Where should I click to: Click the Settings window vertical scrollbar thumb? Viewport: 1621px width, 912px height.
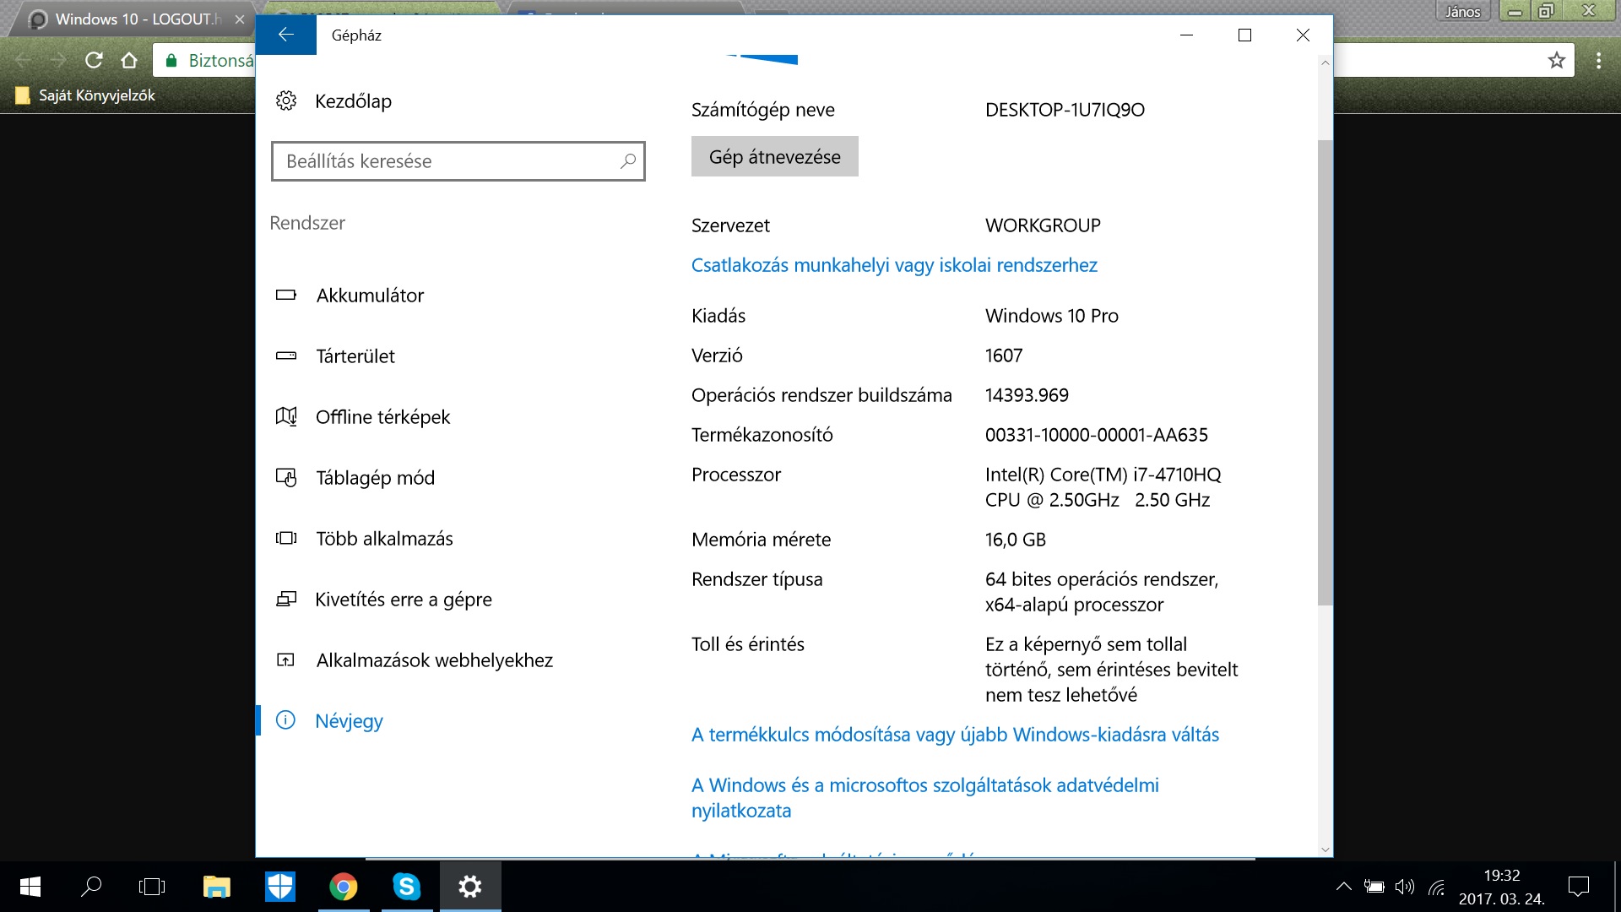[x=1325, y=372]
